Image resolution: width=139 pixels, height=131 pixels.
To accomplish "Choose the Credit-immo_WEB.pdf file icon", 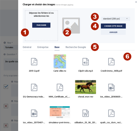I will (x=111, y=62).
